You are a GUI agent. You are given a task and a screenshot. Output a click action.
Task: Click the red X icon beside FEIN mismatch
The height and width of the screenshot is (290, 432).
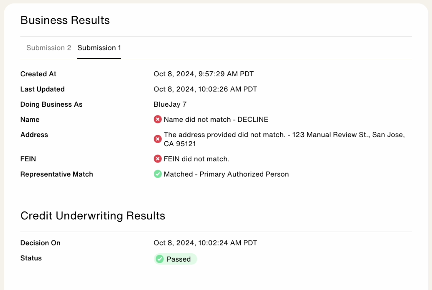click(158, 159)
